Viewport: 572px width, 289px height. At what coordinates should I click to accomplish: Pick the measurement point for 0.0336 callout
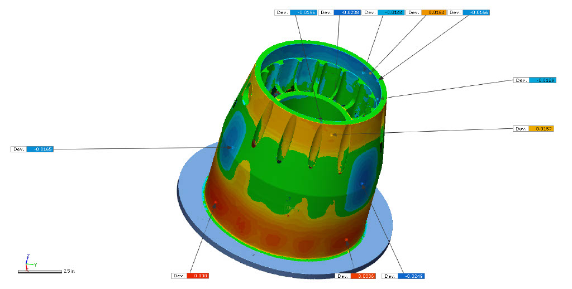click(346, 240)
